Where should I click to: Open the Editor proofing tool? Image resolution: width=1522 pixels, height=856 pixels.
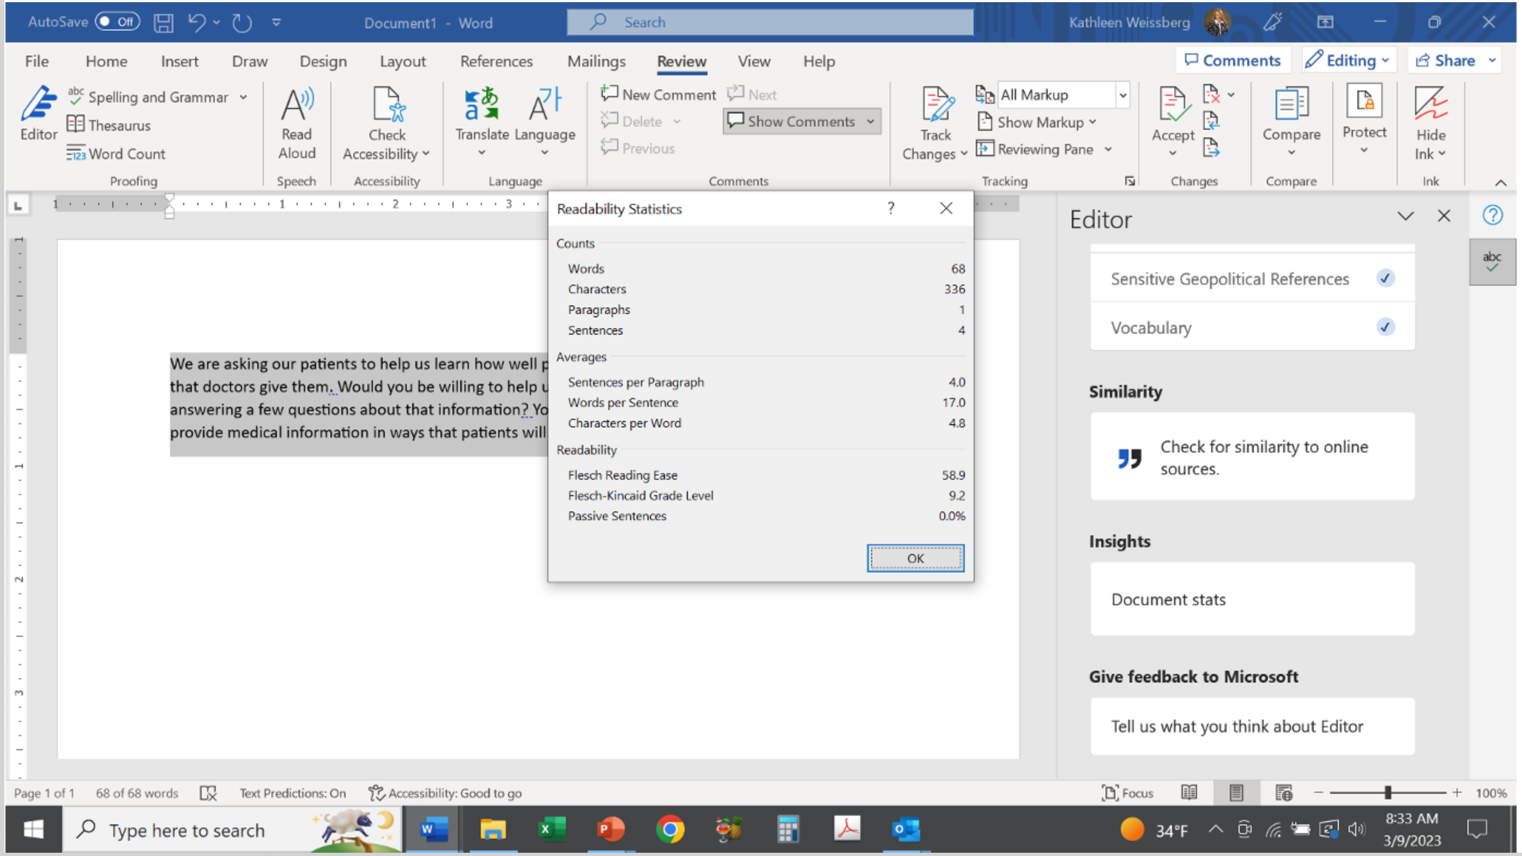click(38, 113)
